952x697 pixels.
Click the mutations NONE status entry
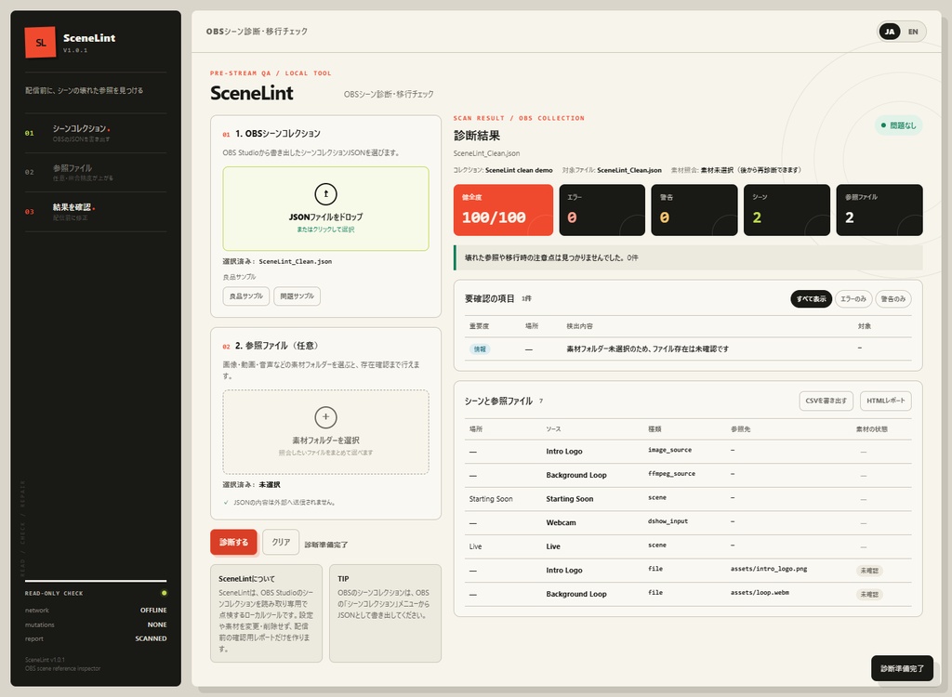pyautogui.click(x=96, y=625)
